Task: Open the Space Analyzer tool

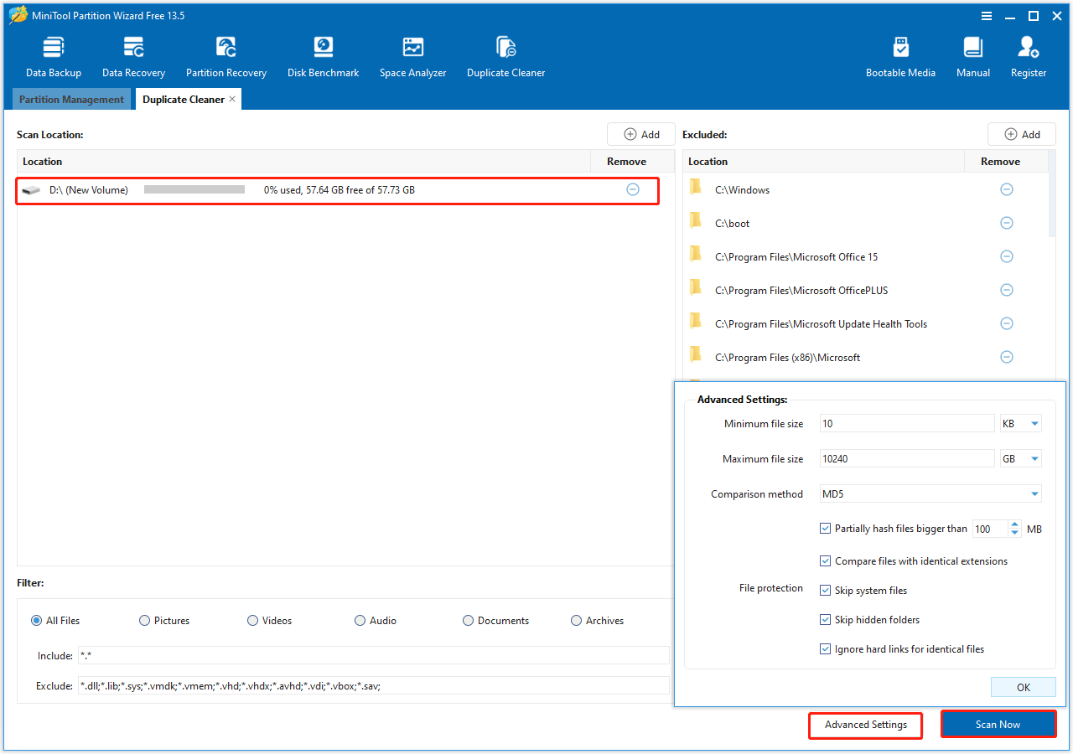Action: 412,54
